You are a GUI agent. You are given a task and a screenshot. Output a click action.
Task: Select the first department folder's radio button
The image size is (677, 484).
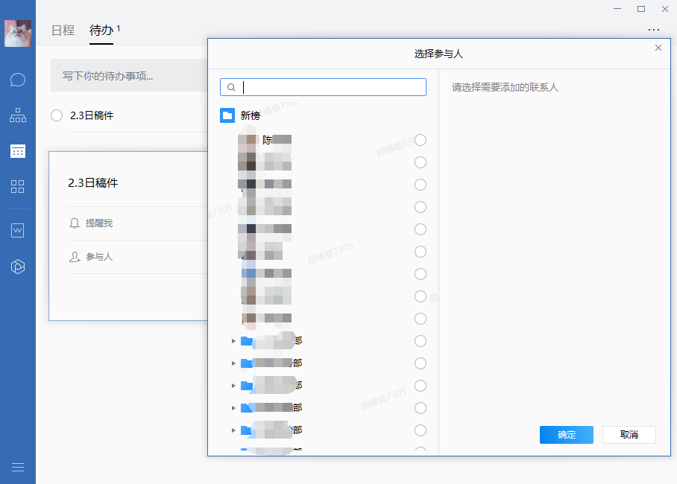[x=421, y=341]
